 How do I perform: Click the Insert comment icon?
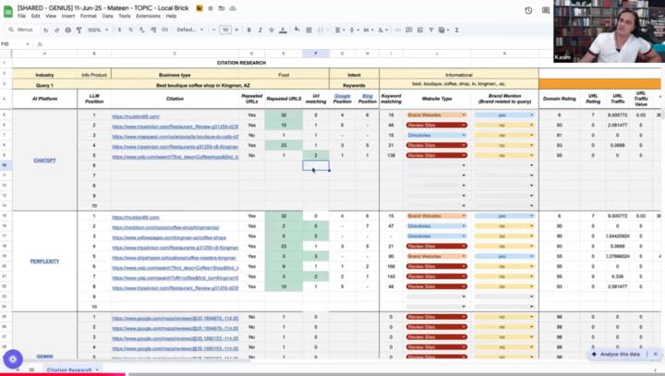409,30
